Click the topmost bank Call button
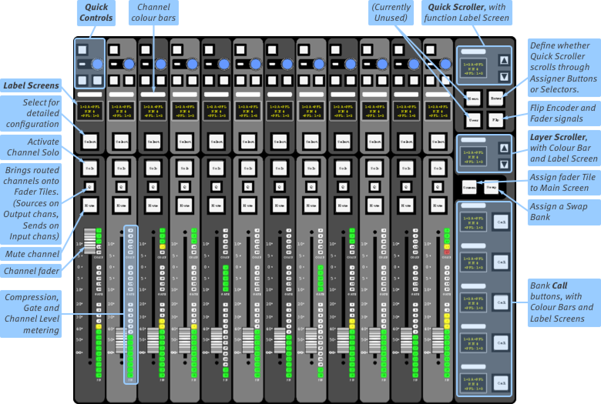The image size is (601, 404). (501, 222)
